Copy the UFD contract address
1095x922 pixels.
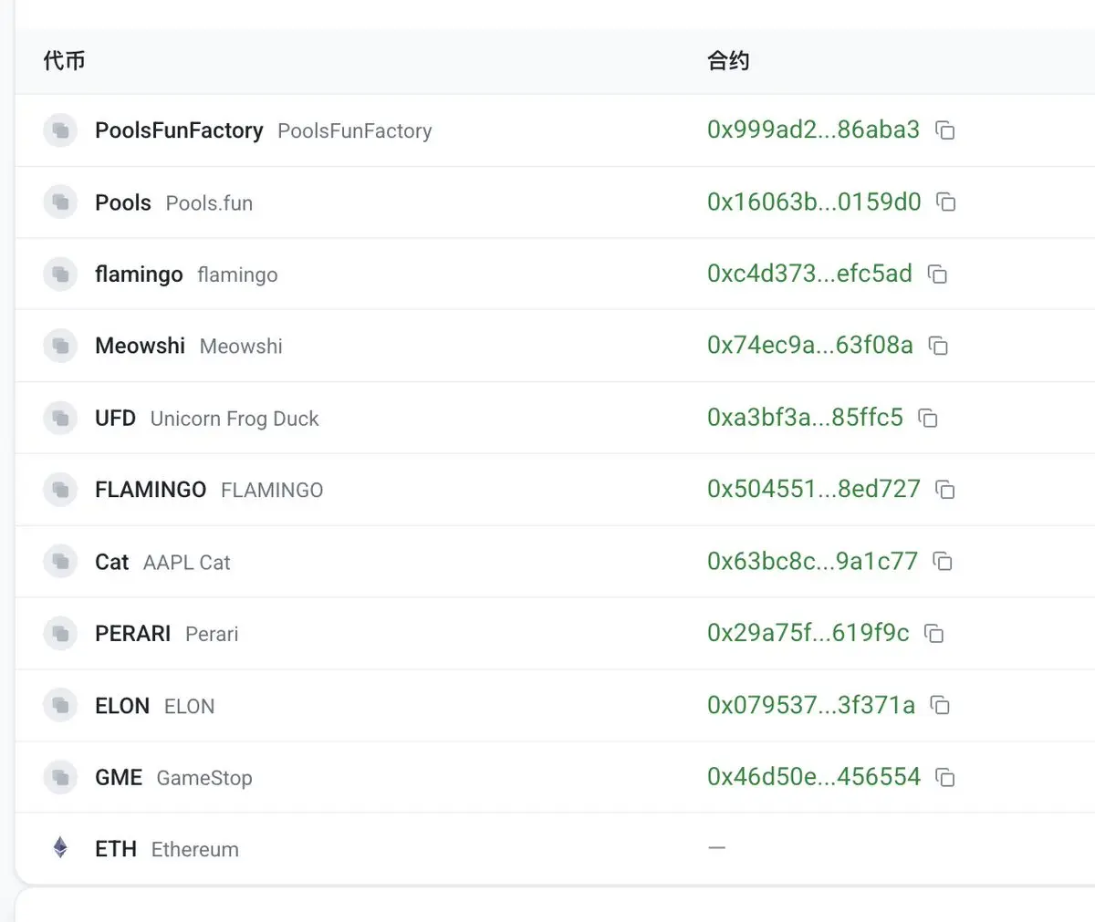point(928,418)
